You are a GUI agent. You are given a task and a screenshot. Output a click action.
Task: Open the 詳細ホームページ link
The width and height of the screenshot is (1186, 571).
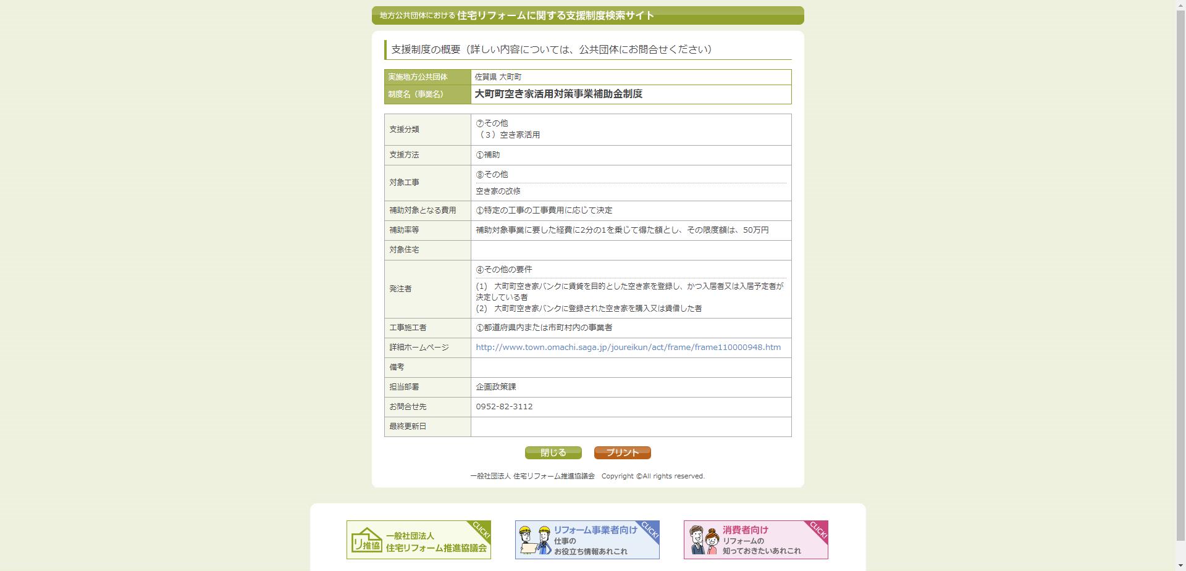pos(628,347)
